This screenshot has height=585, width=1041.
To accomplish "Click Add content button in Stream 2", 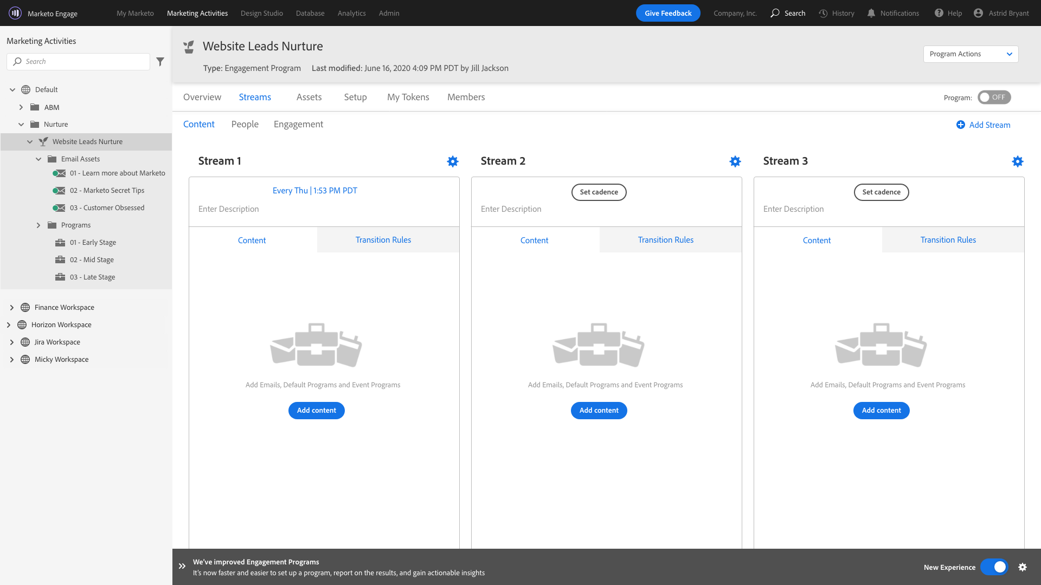I will [x=599, y=410].
